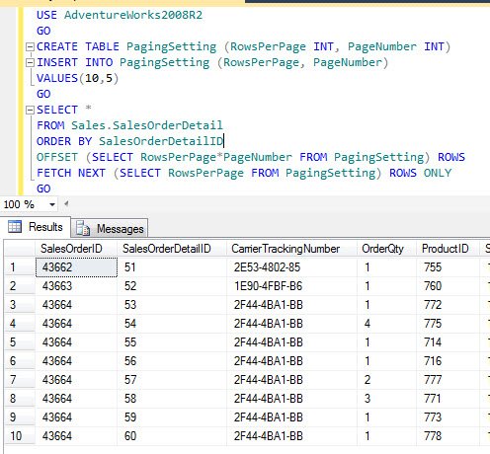The width and height of the screenshot is (490, 454).
Task: Click ProductID cell 772
Action: pos(448,305)
